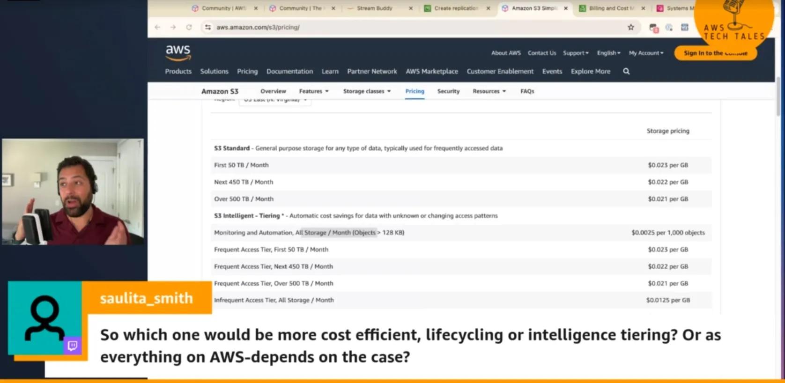Click 'Over 500 TB / Month' row under S3 Standard
Viewport: 785px width, 383px height.
pos(461,199)
